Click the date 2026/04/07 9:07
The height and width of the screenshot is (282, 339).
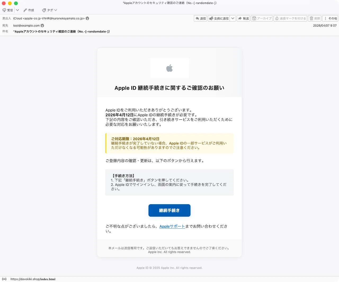coord(325,25)
